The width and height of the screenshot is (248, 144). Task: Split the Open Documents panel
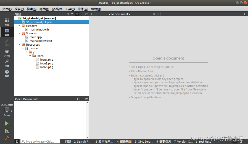(82, 99)
